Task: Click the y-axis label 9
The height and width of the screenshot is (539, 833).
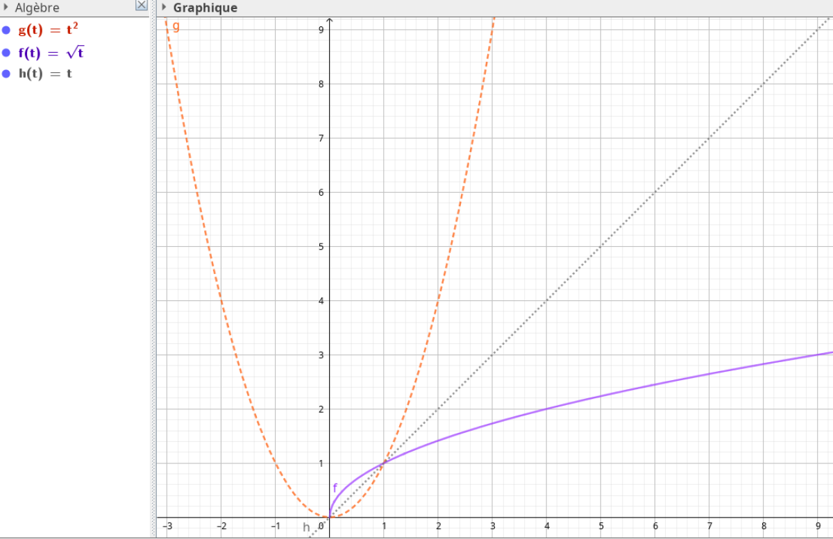Action: click(x=322, y=30)
